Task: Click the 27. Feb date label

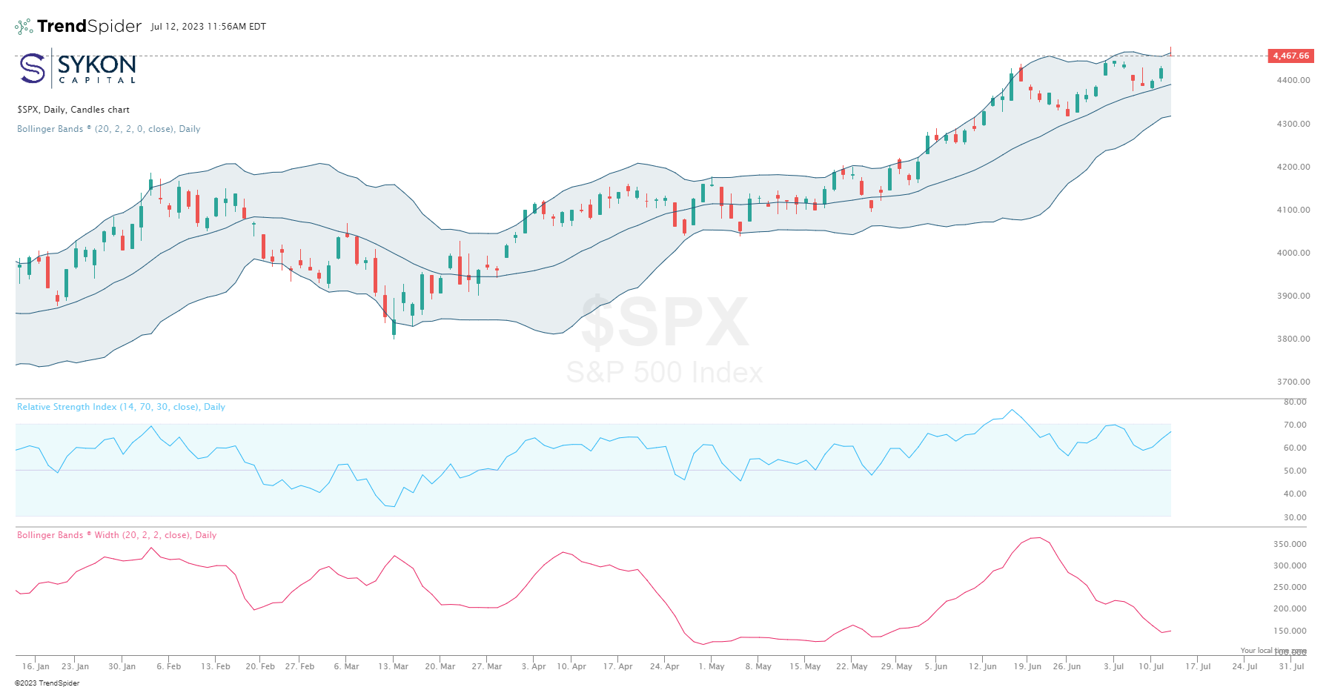Action: pyautogui.click(x=299, y=666)
